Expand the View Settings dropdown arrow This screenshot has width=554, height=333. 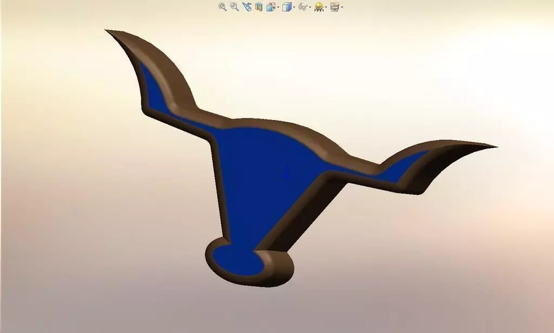point(342,7)
